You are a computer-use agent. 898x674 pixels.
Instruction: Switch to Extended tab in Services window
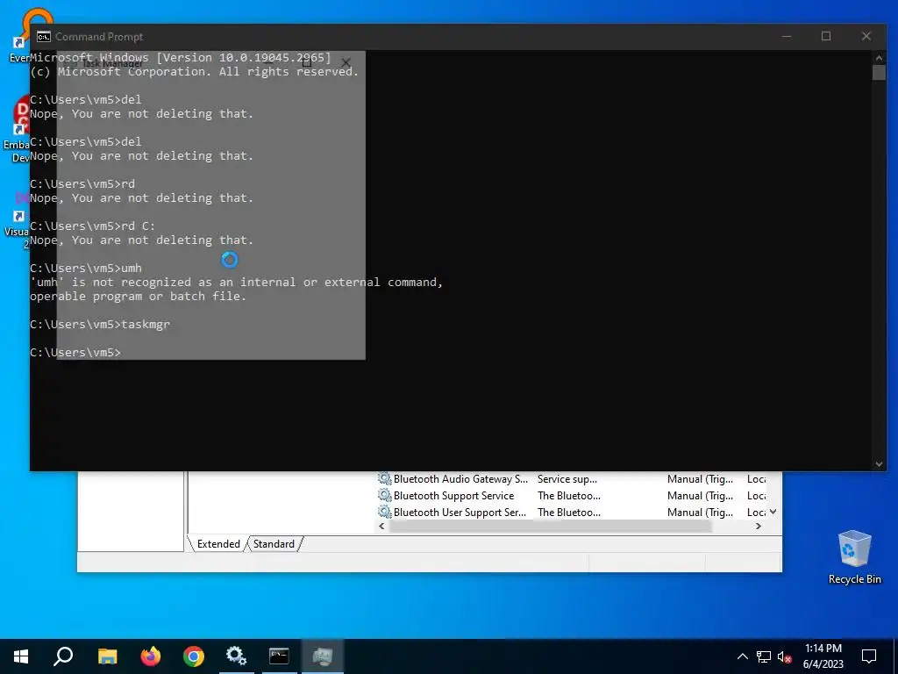(x=218, y=544)
